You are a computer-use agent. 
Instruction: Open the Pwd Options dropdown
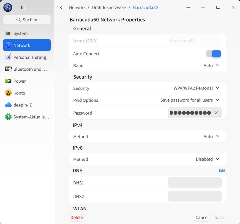[x=190, y=100]
